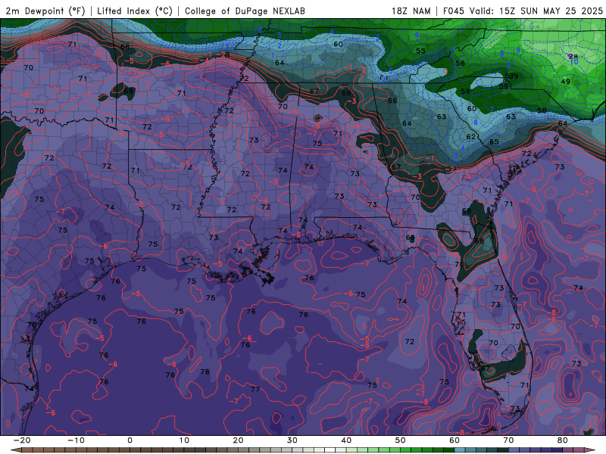Click the "2m Dewpoint (°F)" title text

[45, 11]
